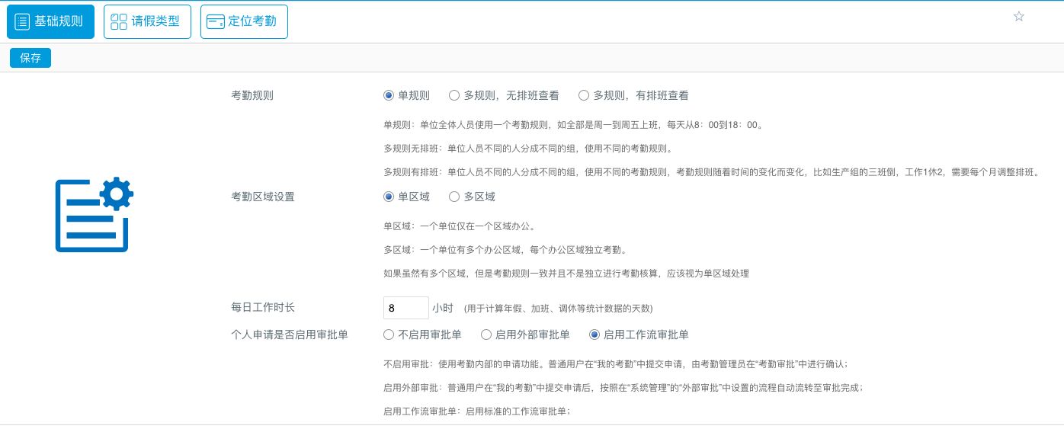
Task: Select 单区域 attendance area option
Action: (x=389, y=197)
